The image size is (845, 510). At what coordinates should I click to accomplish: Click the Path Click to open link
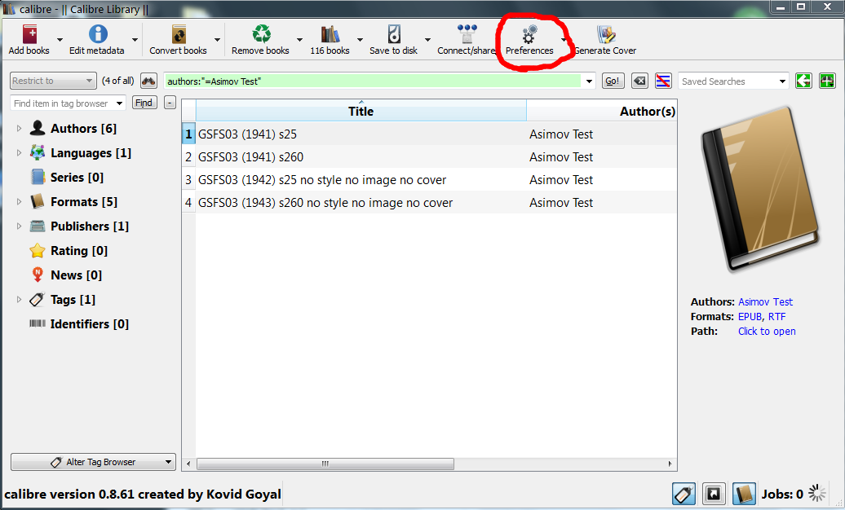[767, 332]
